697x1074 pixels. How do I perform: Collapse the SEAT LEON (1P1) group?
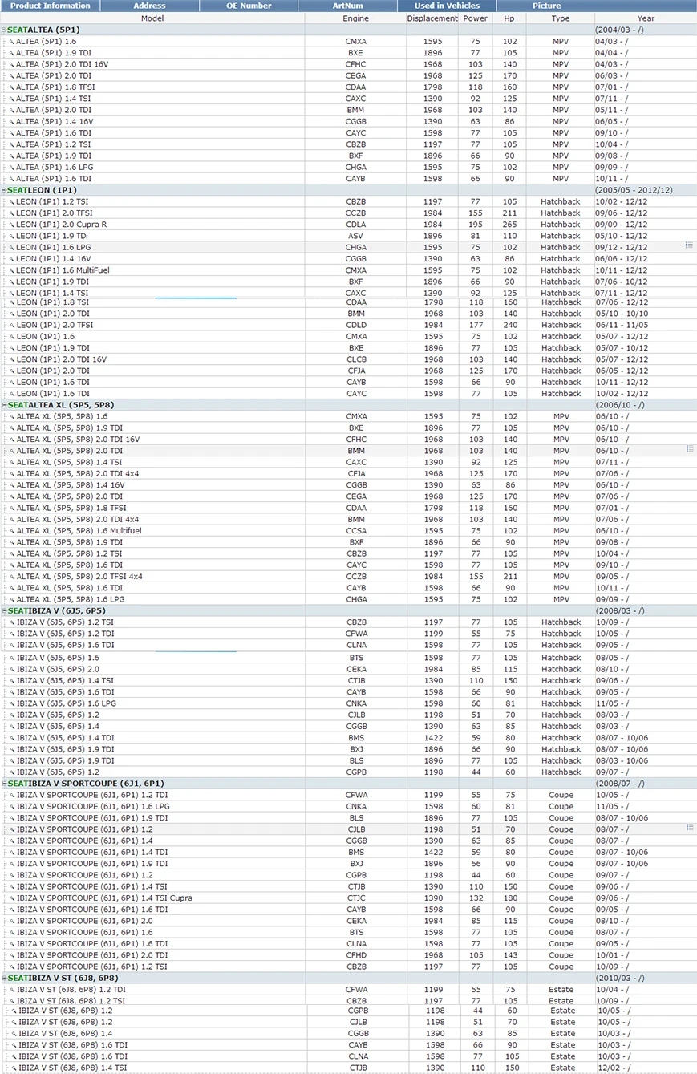click(x=4, y=190)
